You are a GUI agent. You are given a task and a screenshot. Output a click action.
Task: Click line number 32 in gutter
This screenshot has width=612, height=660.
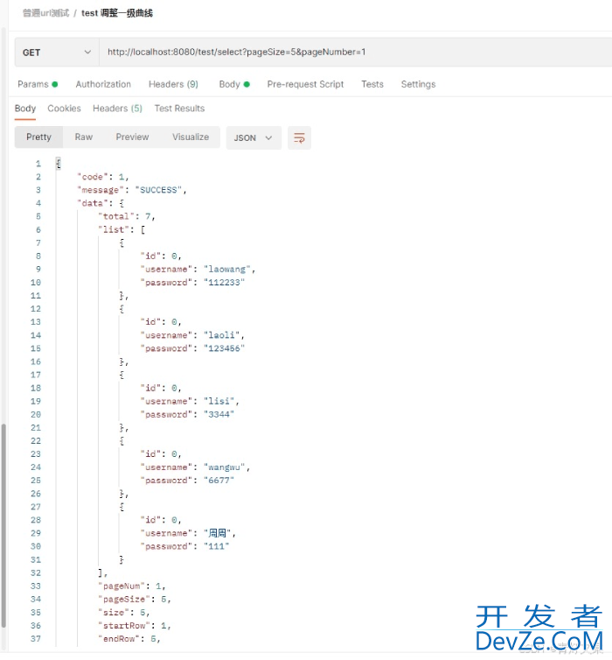point(36,572)
